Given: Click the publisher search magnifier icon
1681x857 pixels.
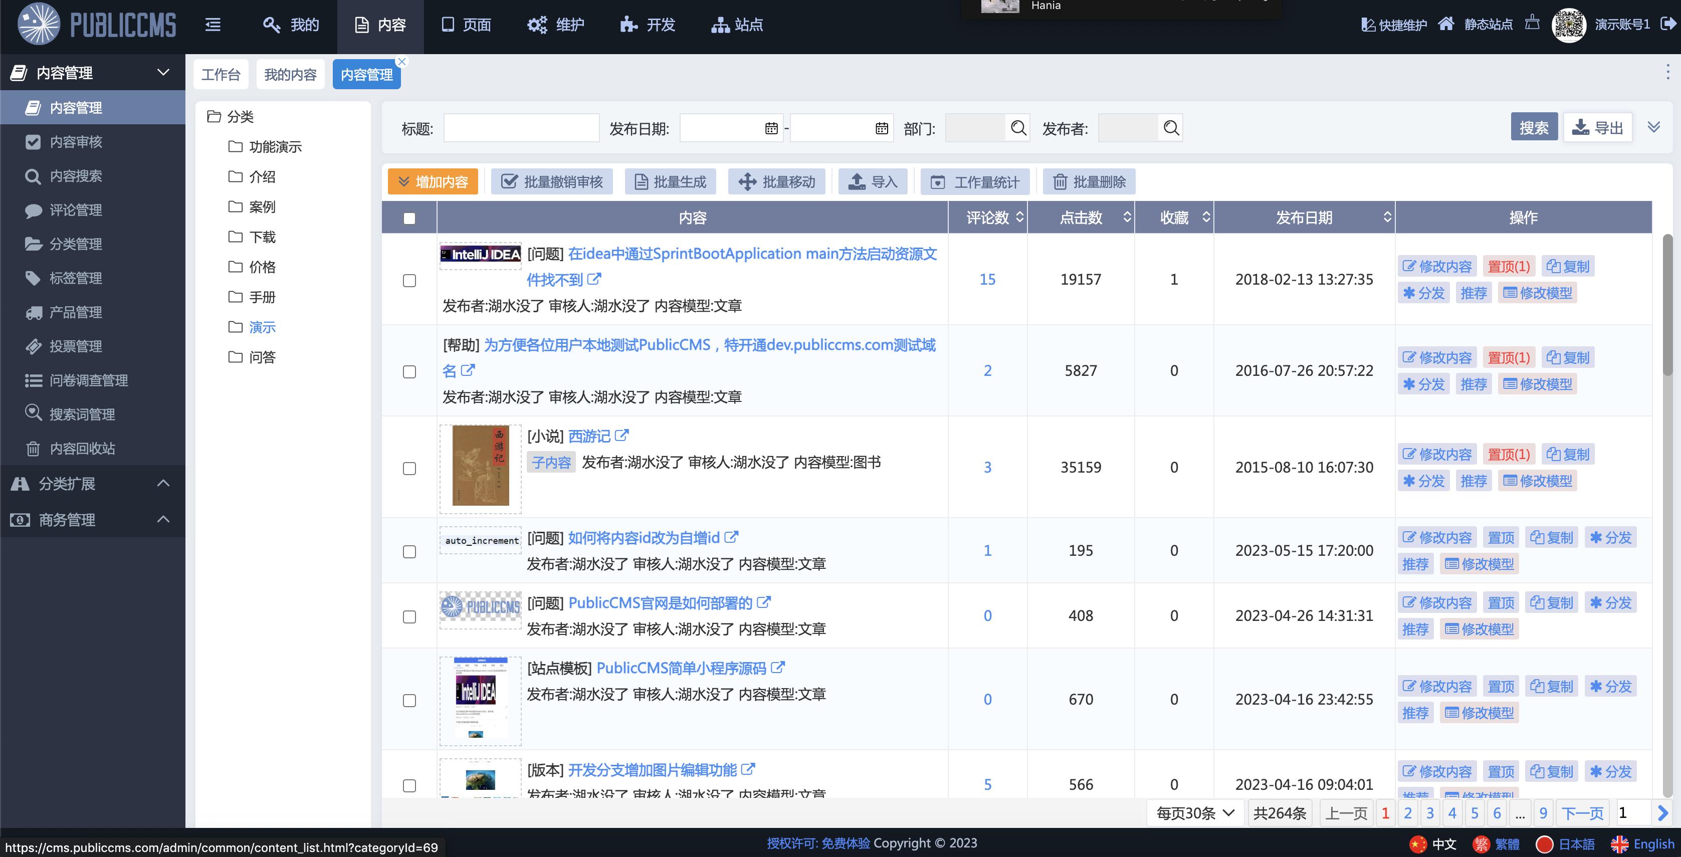Looking at the screenshot, I should click(x=1171, y=128).
